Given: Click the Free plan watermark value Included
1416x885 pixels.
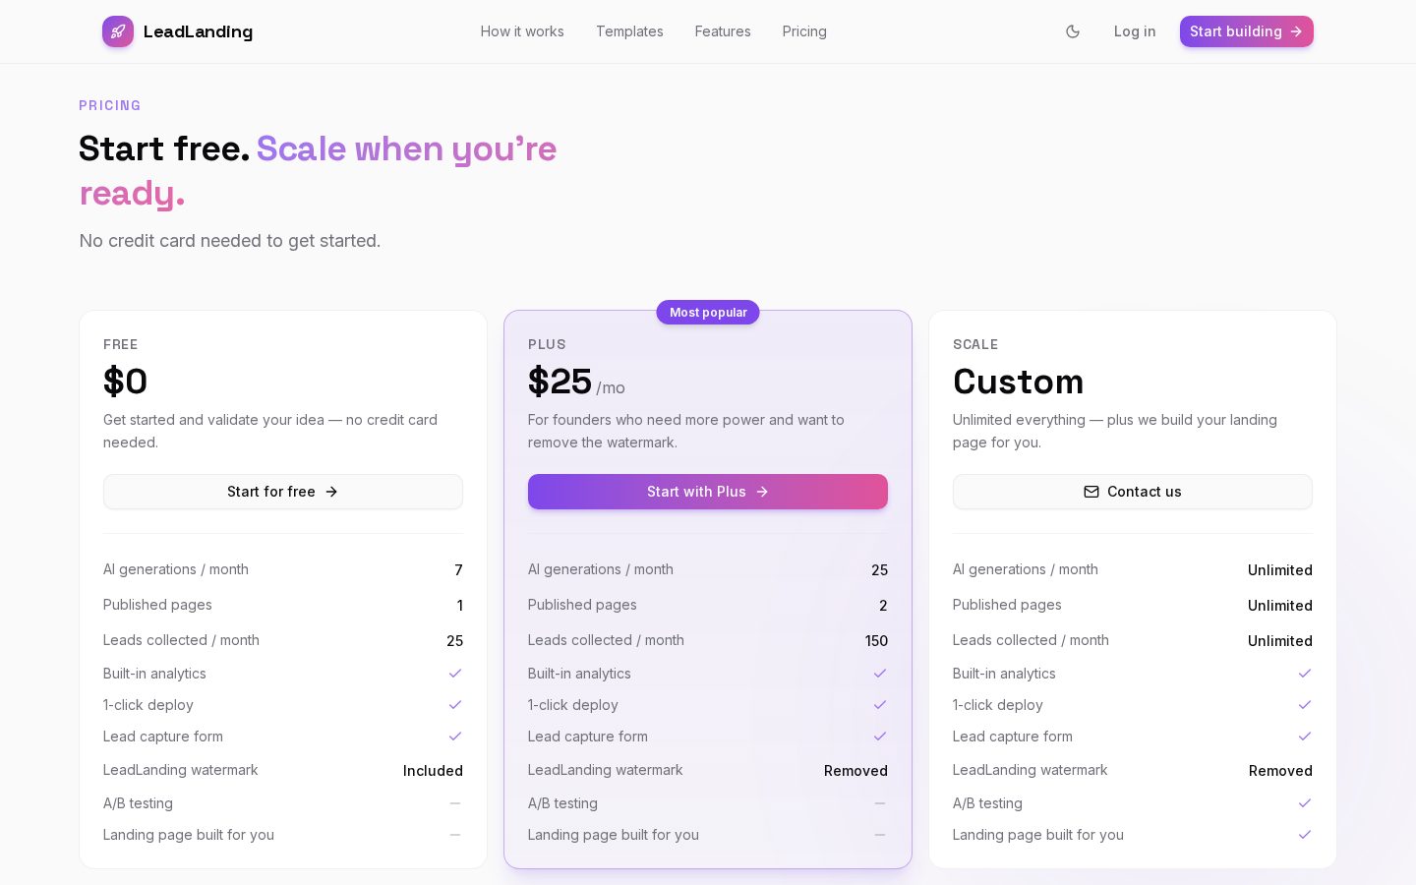Looking at the screenshot, I should coord(433,771).
